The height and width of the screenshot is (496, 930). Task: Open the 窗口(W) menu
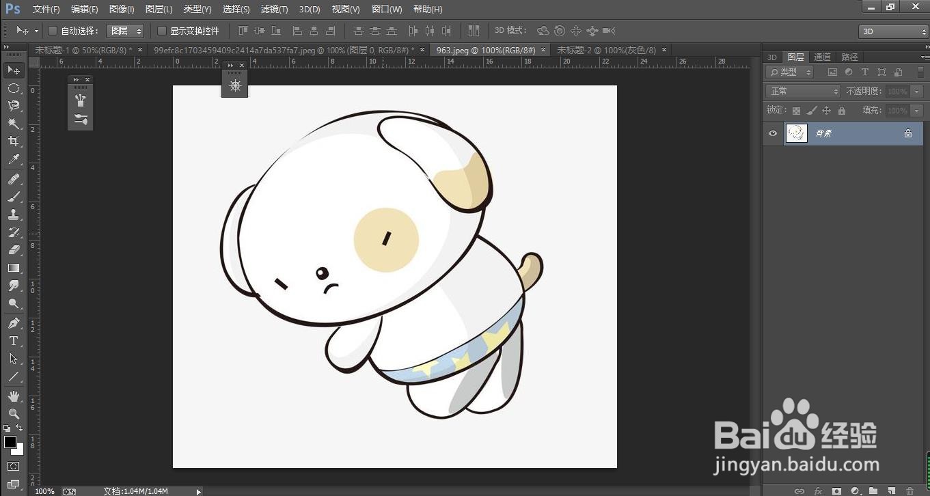(x=387, y=10)
